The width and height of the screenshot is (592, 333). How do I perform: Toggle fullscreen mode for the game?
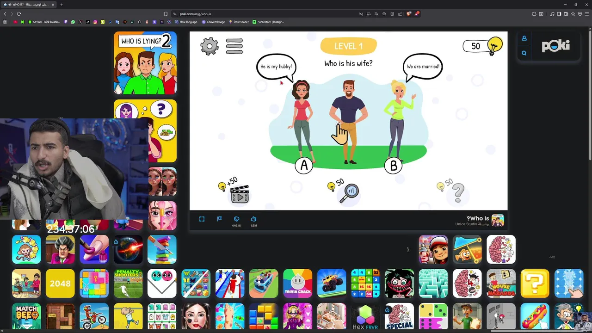[202, 219]
